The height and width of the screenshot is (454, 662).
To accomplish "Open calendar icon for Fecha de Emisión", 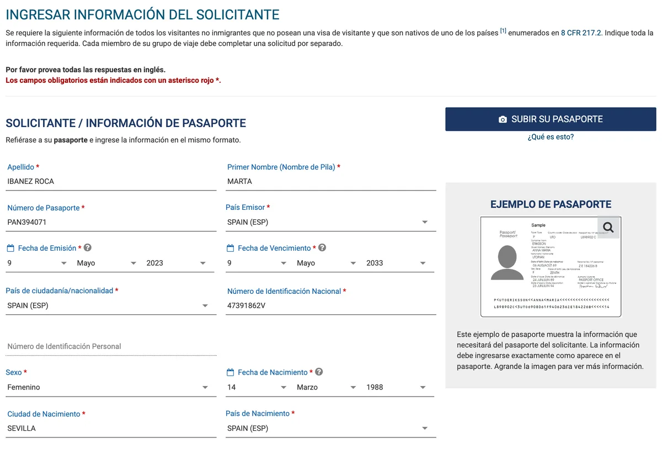I will point(10,248).
